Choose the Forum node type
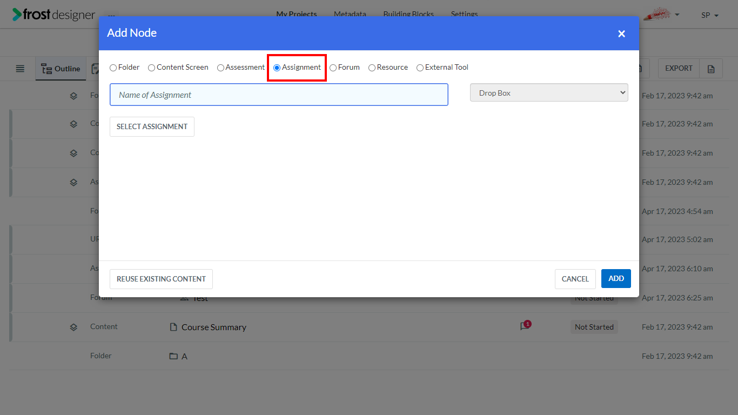738x415 pixels. [333, 68]
